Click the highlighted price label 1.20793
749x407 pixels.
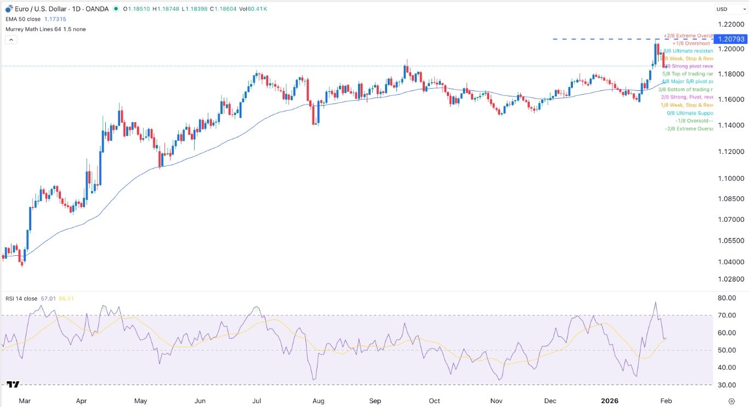pos(731,39)
